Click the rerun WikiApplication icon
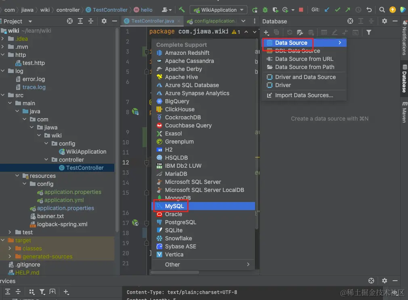This screenshot has width=408, height=300. point(255,10)
